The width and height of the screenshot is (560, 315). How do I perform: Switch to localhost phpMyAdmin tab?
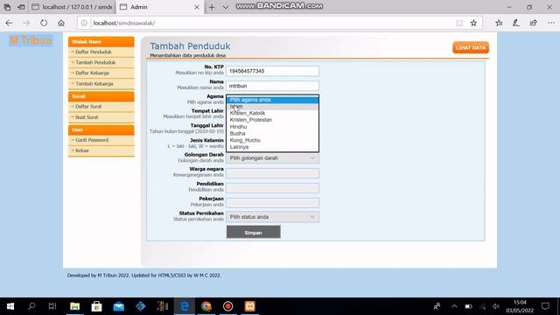72,7
